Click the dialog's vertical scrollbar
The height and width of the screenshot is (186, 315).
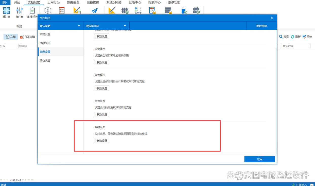click(x=276, y=100)
